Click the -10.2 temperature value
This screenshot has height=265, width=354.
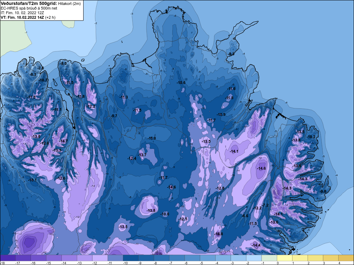311,137
